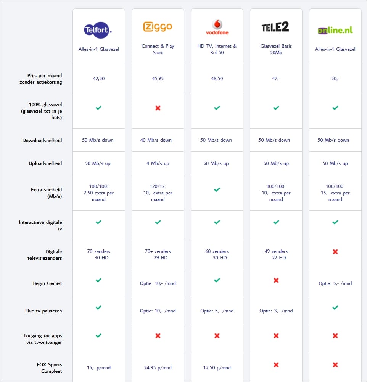Screen dimensions: 367x382
Task: Click Vodafone's HD TV, Internet & Bel 50 name
Action: (217, 49)
